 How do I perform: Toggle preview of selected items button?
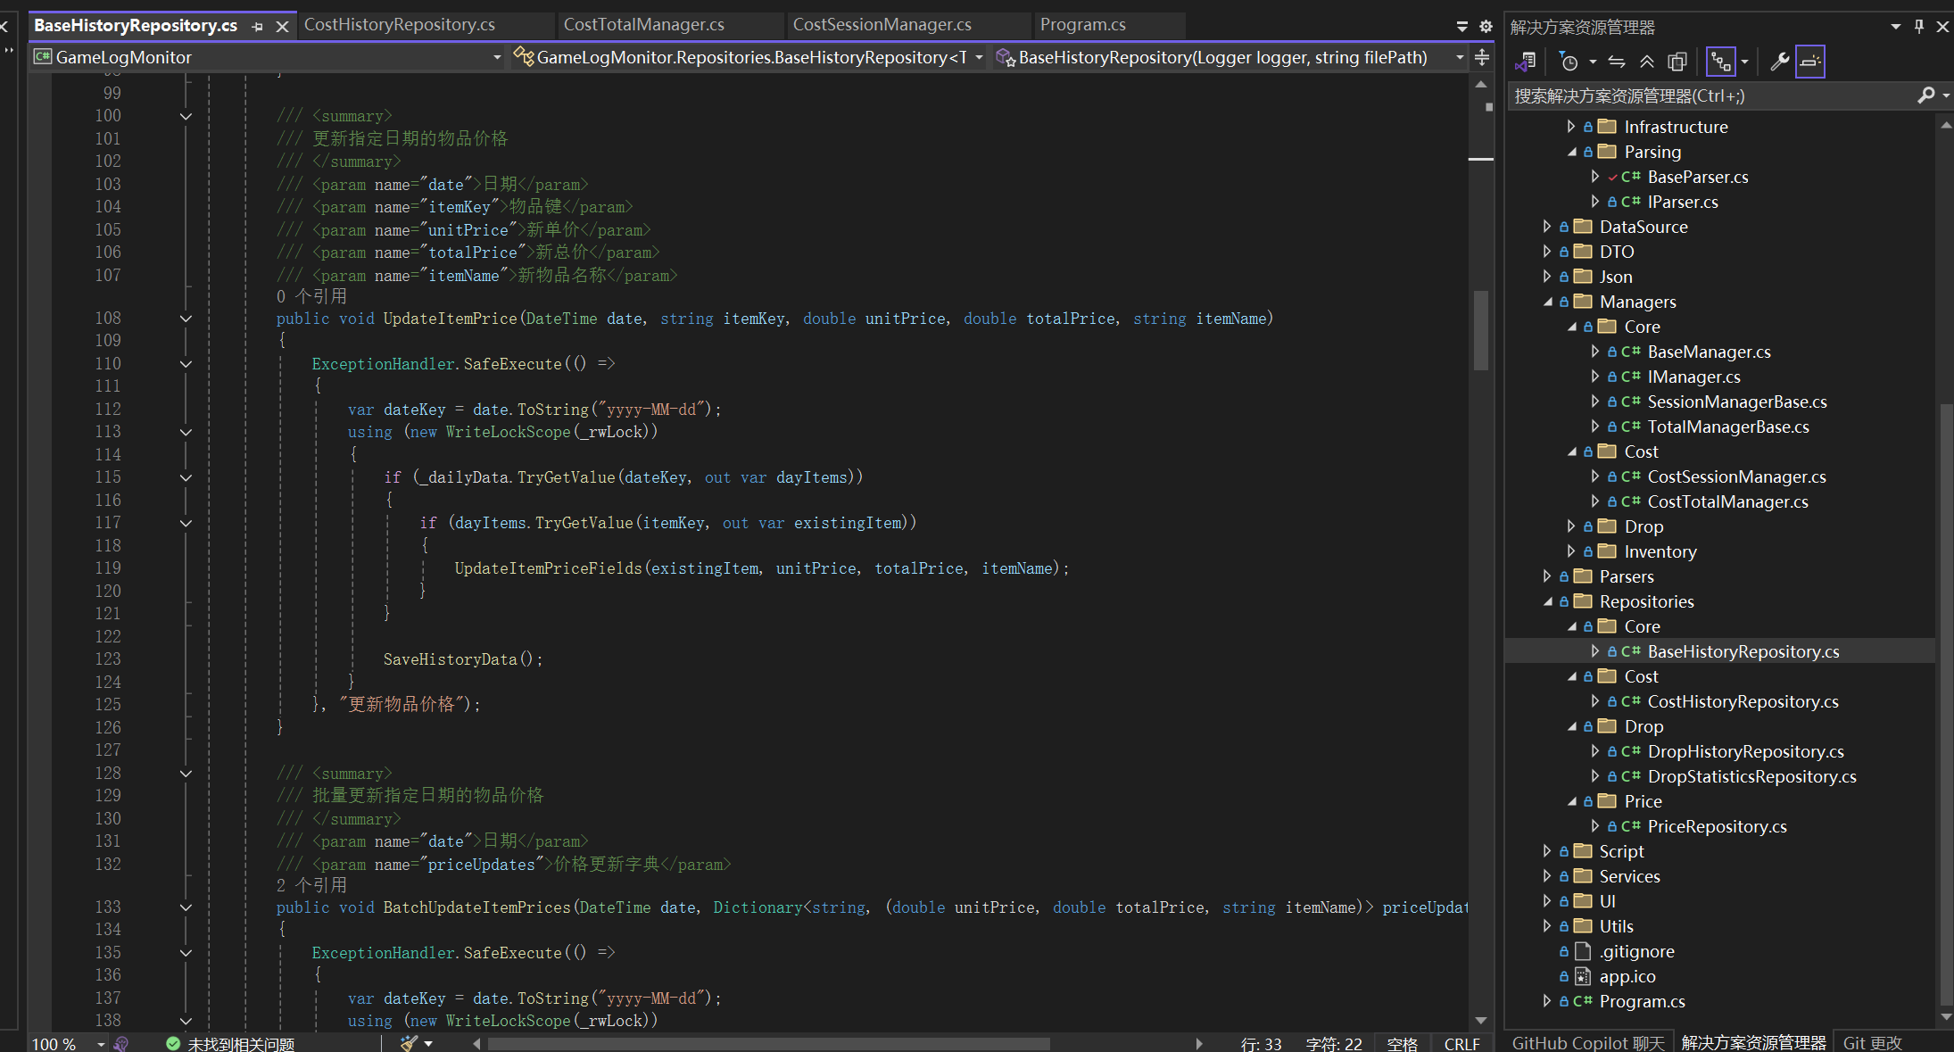(x=1810, y=62)
